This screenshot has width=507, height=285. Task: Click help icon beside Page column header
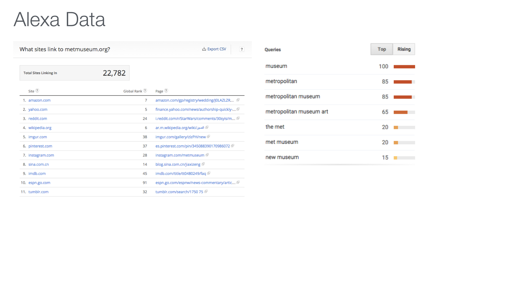click(166, 91)
